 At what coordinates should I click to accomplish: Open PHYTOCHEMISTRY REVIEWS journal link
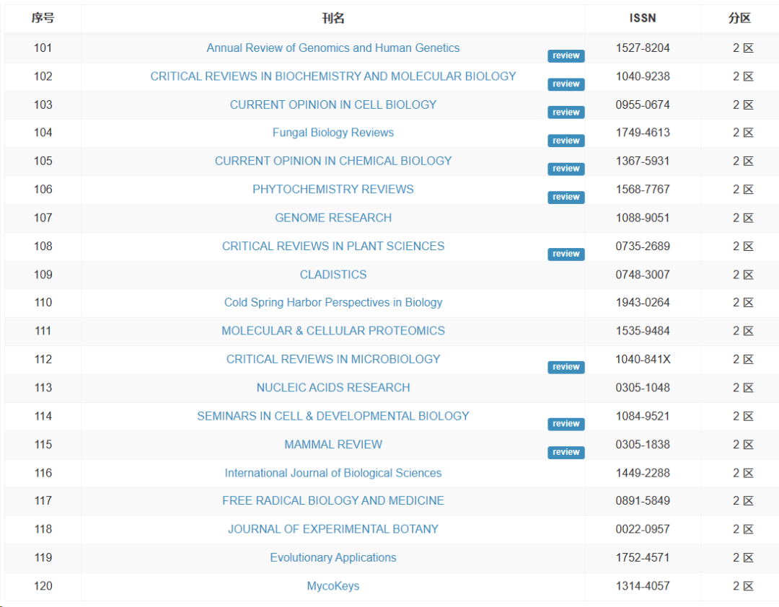[333, 190]
